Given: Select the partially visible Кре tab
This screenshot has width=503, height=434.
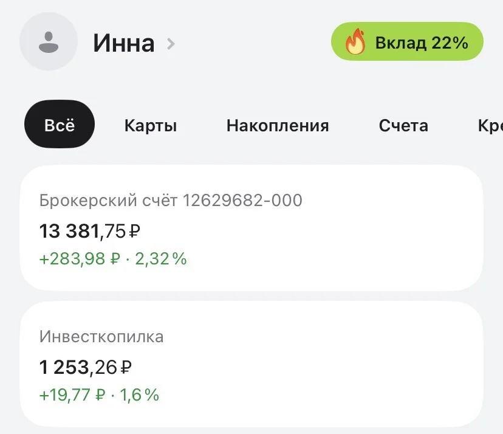Looking at the screenshot, I should (490, 125).
